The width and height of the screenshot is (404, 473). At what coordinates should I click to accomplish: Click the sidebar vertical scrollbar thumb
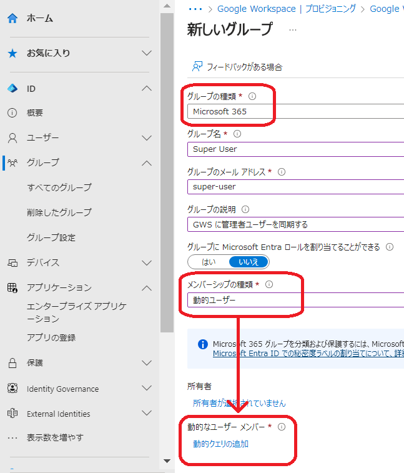[x=167, y=172]
